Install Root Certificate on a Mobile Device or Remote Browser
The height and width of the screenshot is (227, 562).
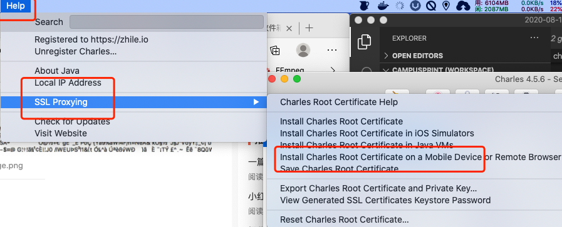click(x=420, y=158)
